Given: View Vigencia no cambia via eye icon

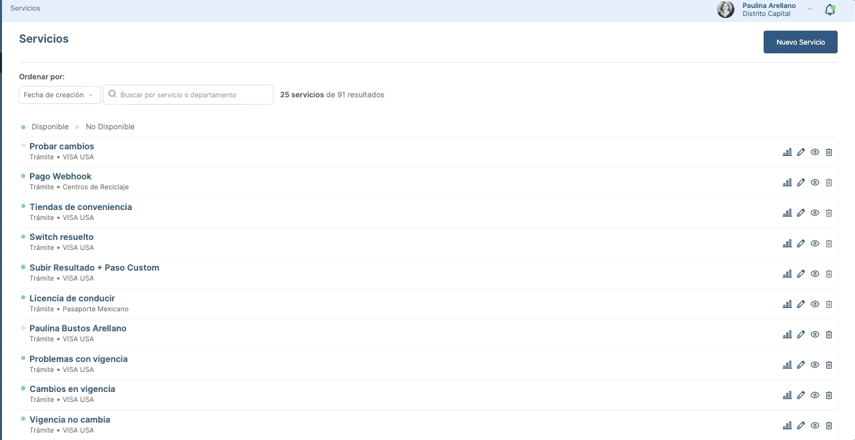Looking at the screenshot, I should click(815, 425).
